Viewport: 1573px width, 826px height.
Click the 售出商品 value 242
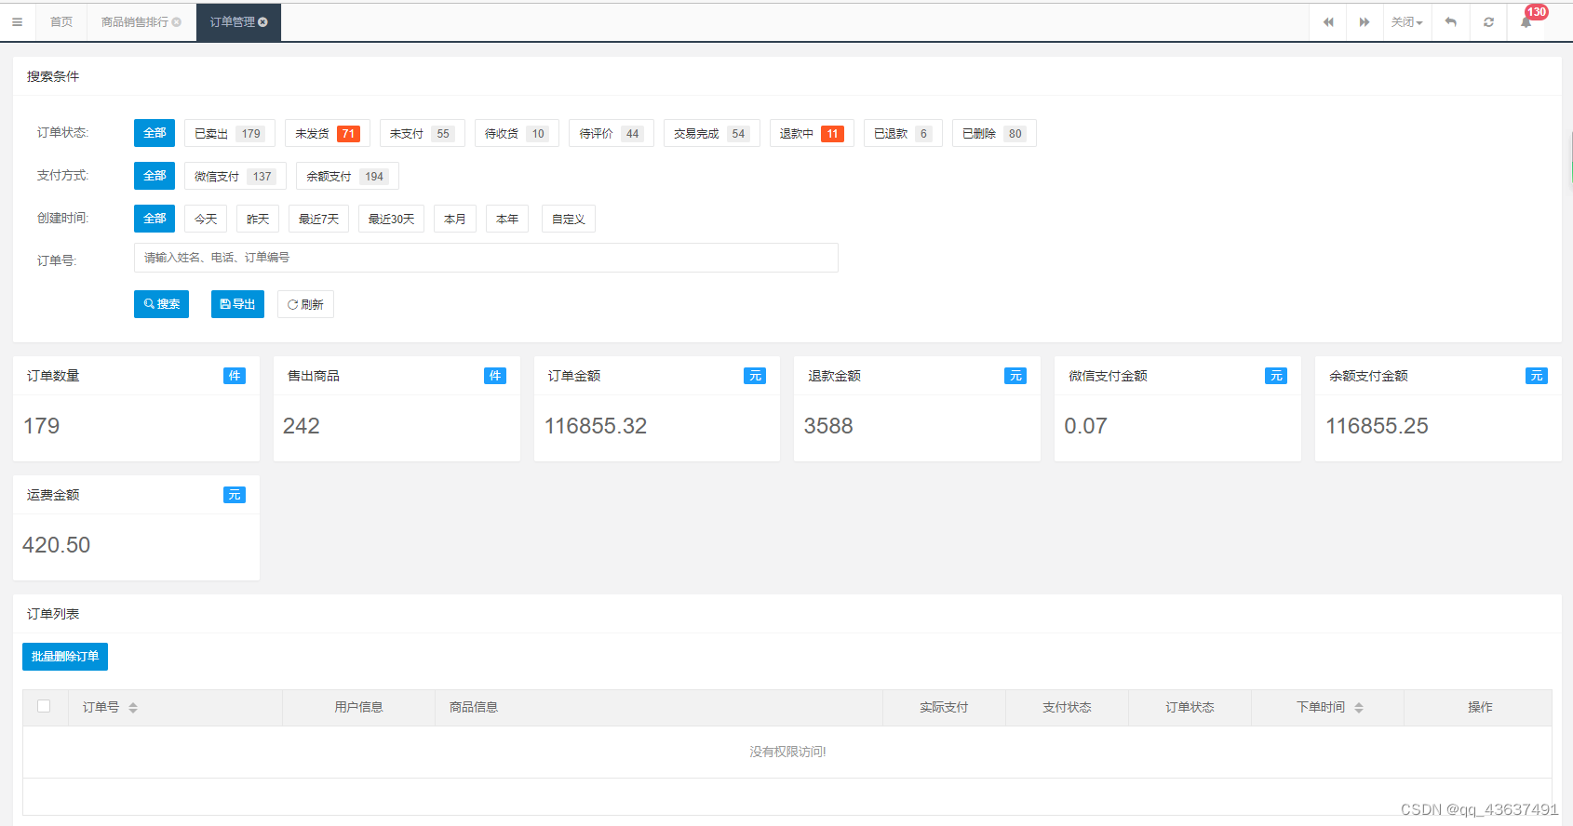[x=301, y=426]
